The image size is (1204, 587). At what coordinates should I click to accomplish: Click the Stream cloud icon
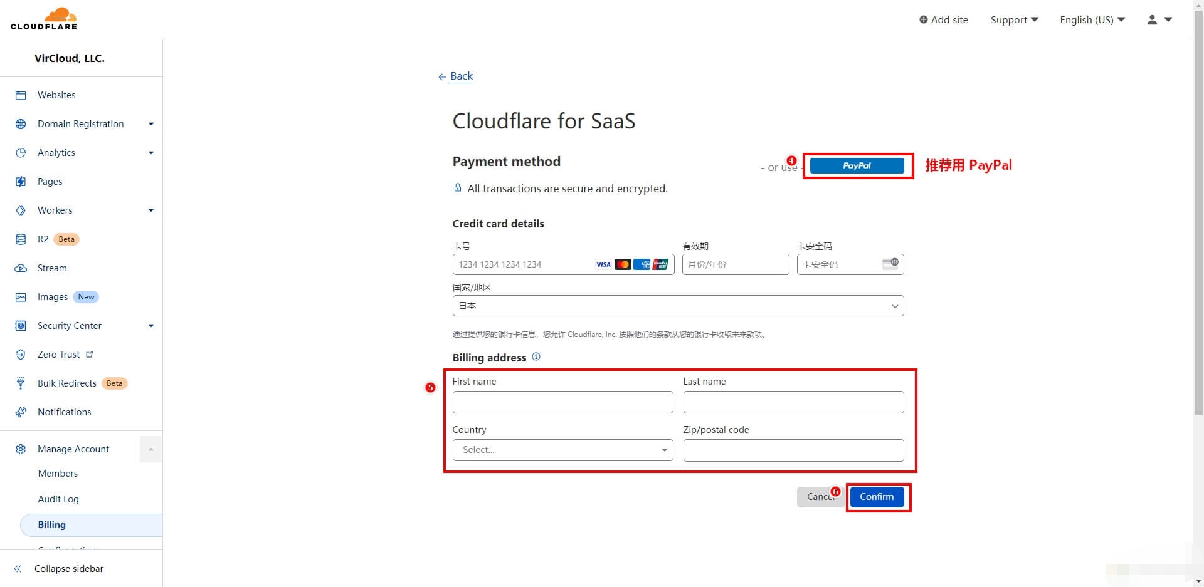click(x=21, y=268)
